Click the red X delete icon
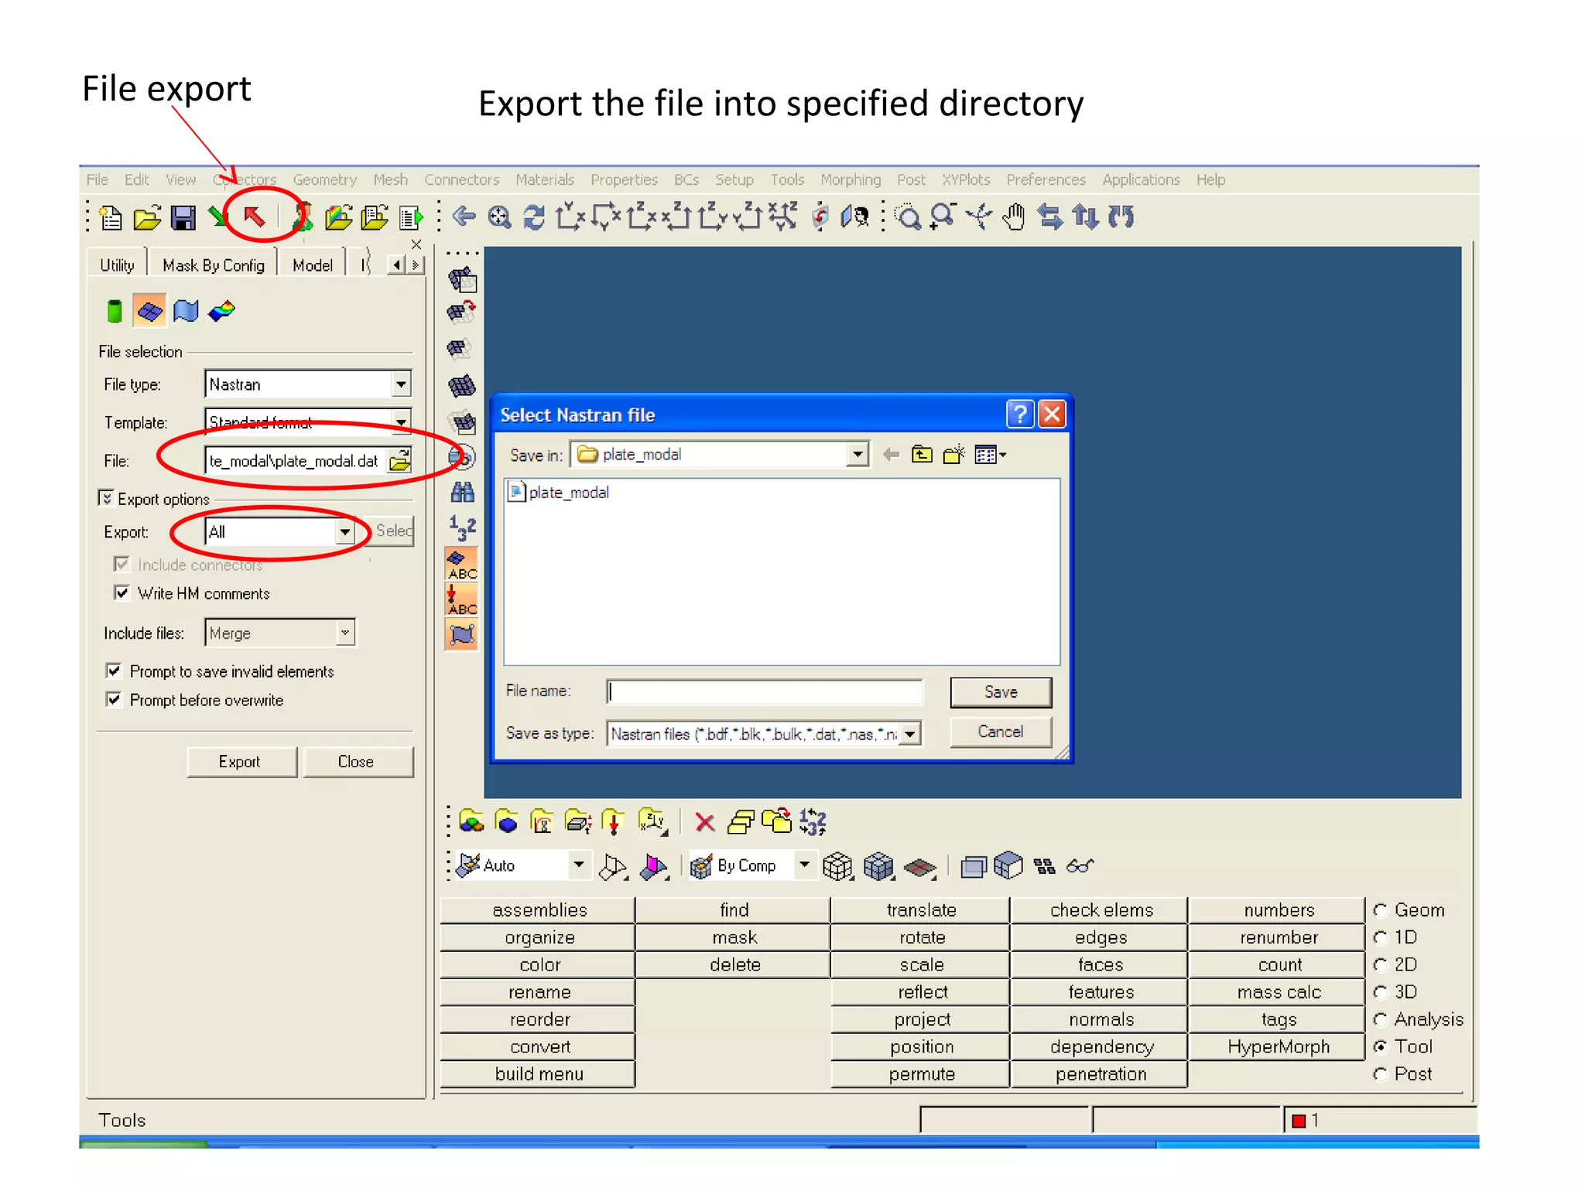Viewport: 1585px width, 1188px height. [x=704, y=821]
